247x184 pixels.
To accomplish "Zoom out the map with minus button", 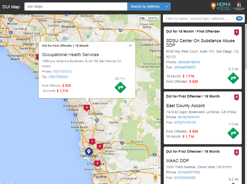I will (x=156, y=169).
